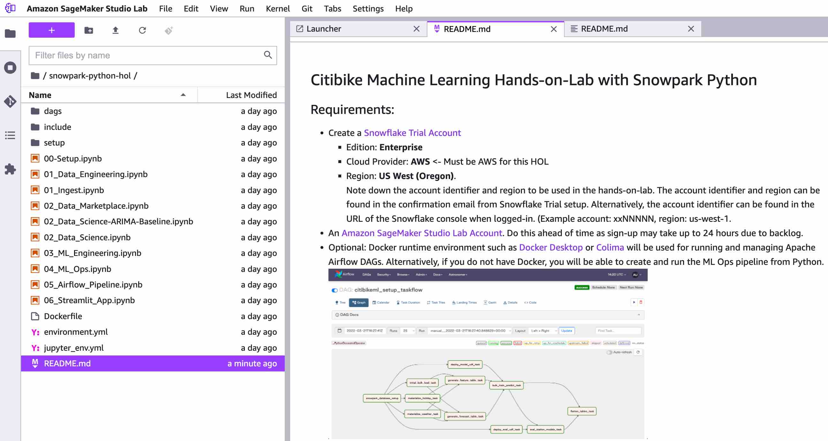Switch to the Launcher tab
Screen dimensions: 828x441
point(323,29)
